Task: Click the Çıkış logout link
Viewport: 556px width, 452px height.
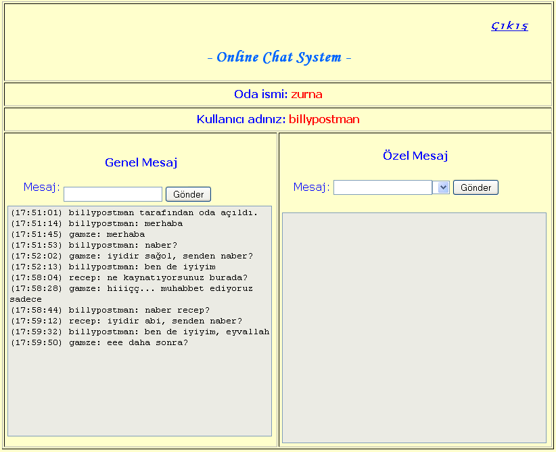Action: point(509,26)
